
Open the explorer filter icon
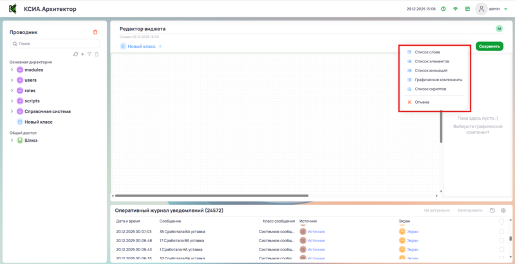click(89, 54)
